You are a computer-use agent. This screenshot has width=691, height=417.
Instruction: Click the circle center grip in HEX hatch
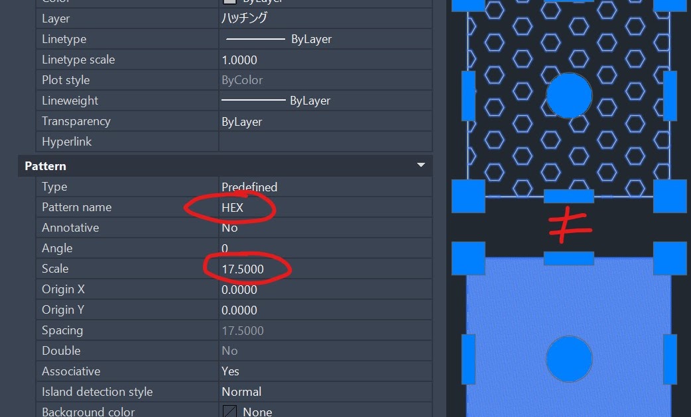tap(569, 95)
